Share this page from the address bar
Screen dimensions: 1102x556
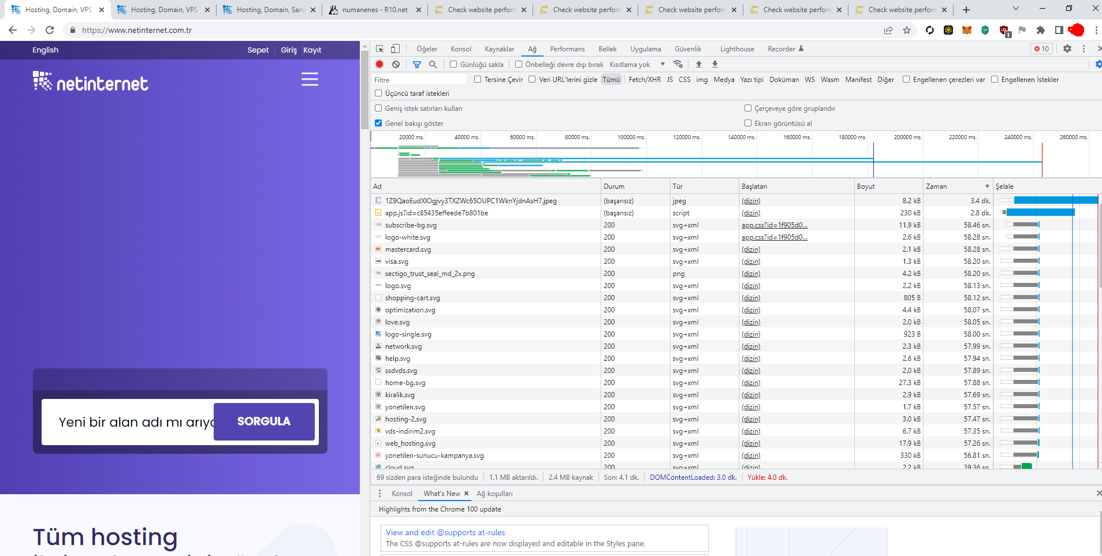pos(888,30)
